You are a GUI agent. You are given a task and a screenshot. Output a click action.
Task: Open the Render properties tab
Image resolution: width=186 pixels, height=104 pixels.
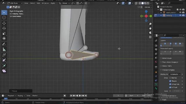click(x=156, y=46)
